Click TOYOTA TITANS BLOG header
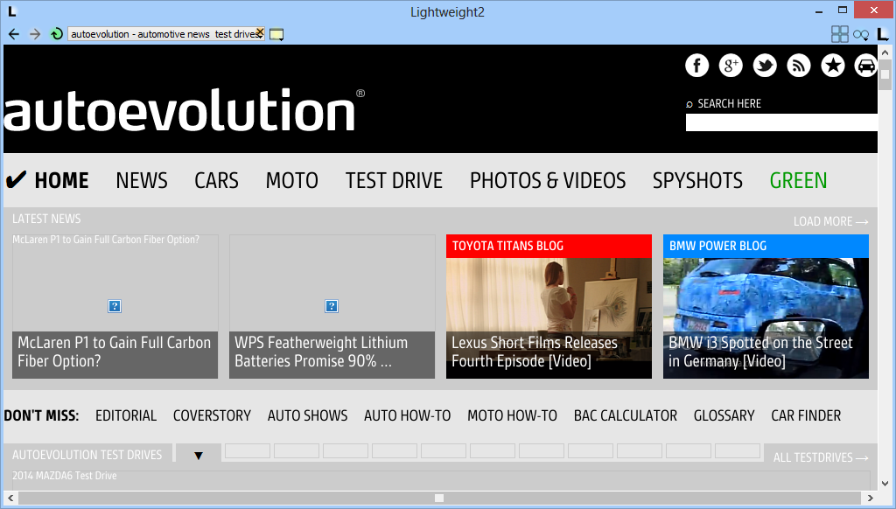This screenshot has height=509, width=896. coord(549,247)
